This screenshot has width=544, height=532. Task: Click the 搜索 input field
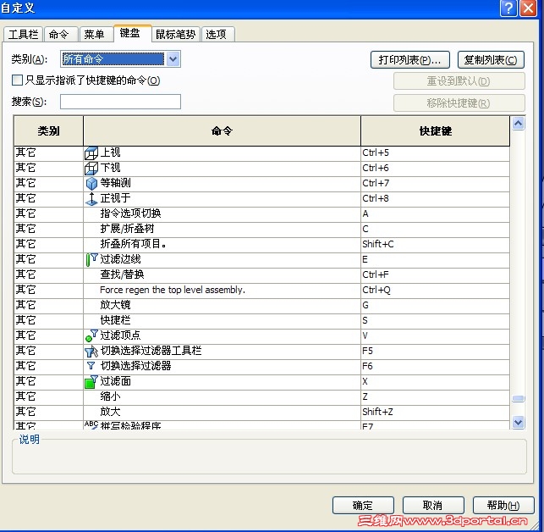click(x=120, y=102)
